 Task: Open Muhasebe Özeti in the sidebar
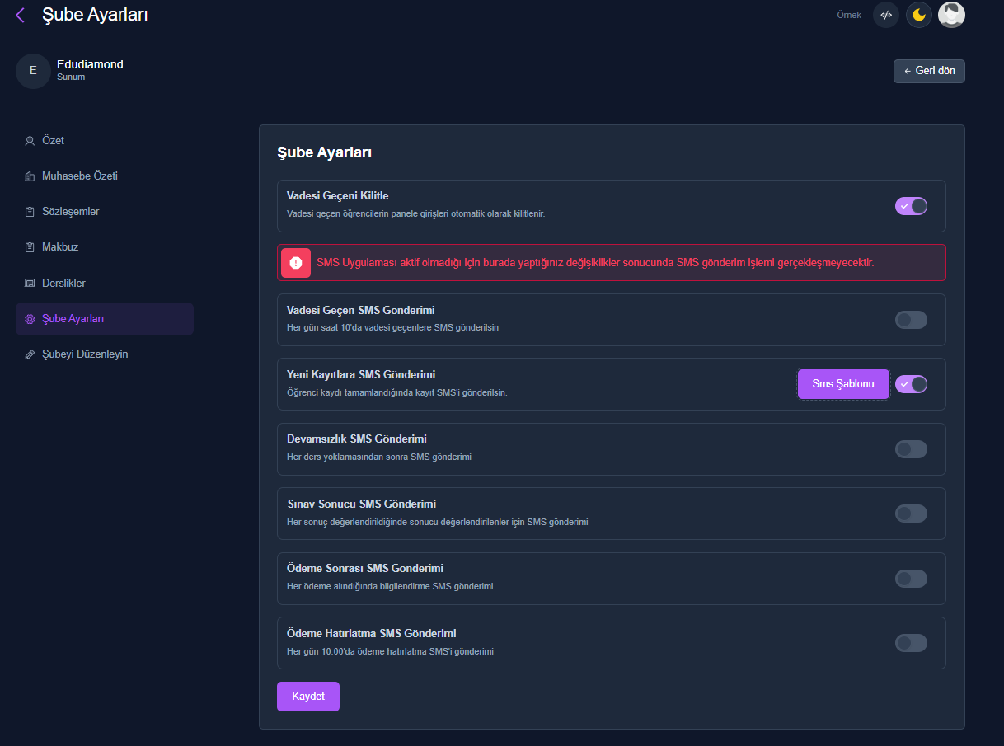105,176
